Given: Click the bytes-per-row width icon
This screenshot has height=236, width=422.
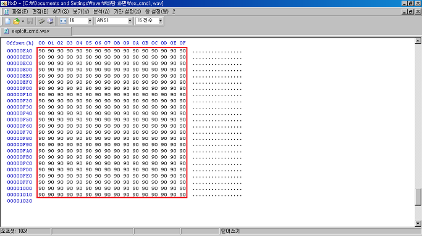Looking at the screenshot, I should point(63,21).
